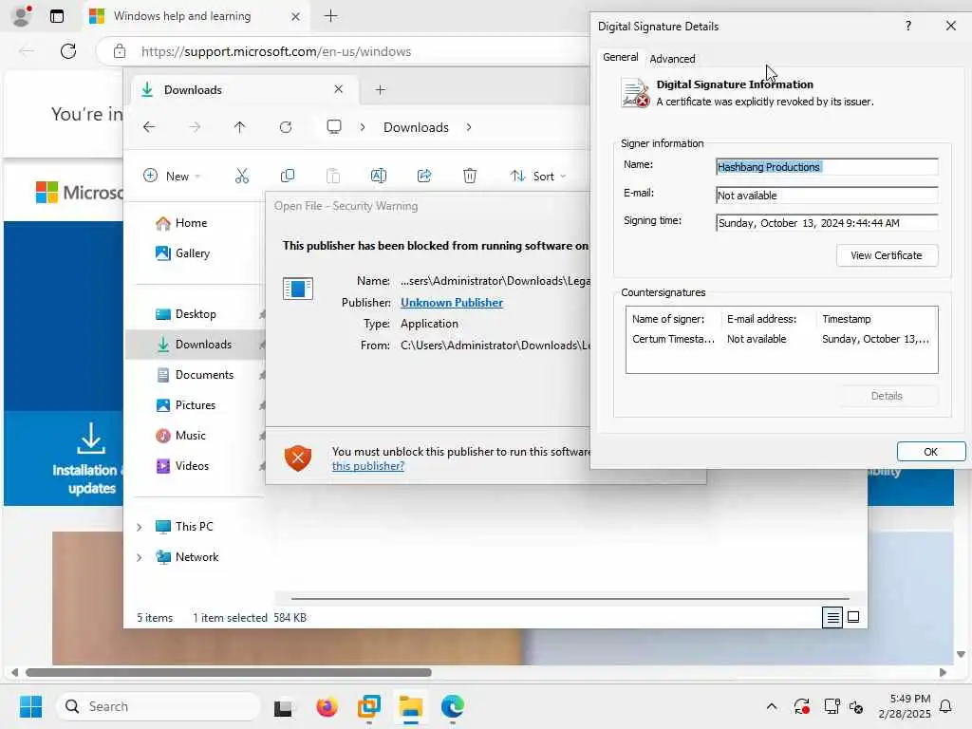The height and width of the screenshot is (729, 972).
Task: Click the Cut scissors icon in File Explorer
Action: [242, 176]
